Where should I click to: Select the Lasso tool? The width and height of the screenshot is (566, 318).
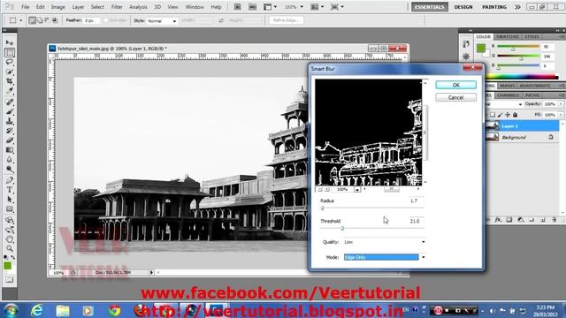click(10, 62)
